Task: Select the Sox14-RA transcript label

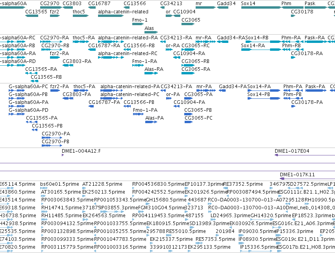Action: pos(253,46)
